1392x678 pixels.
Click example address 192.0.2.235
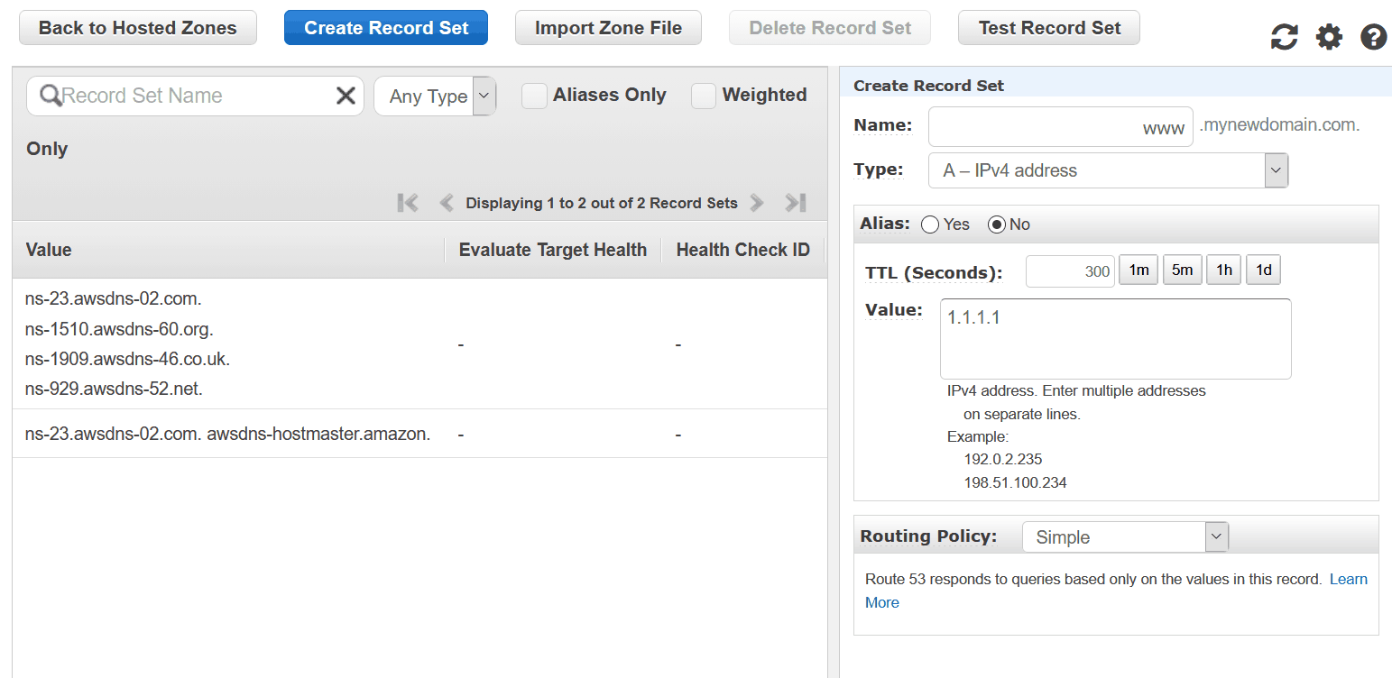pos(1003,459)
